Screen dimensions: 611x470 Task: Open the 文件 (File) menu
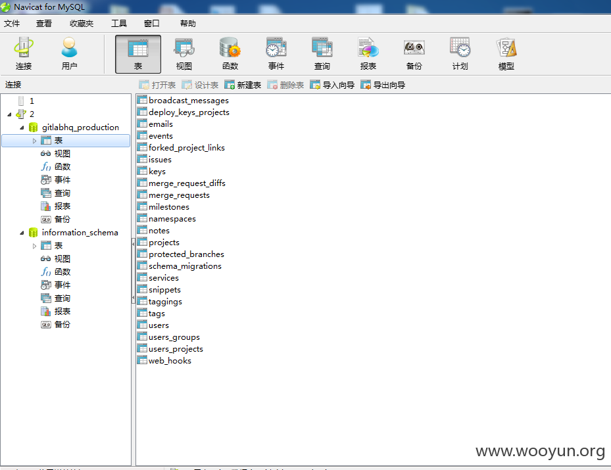(12, 24)
